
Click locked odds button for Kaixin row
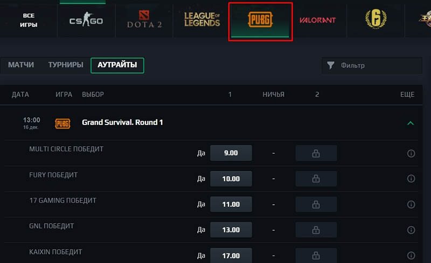(x=316, y=255)
